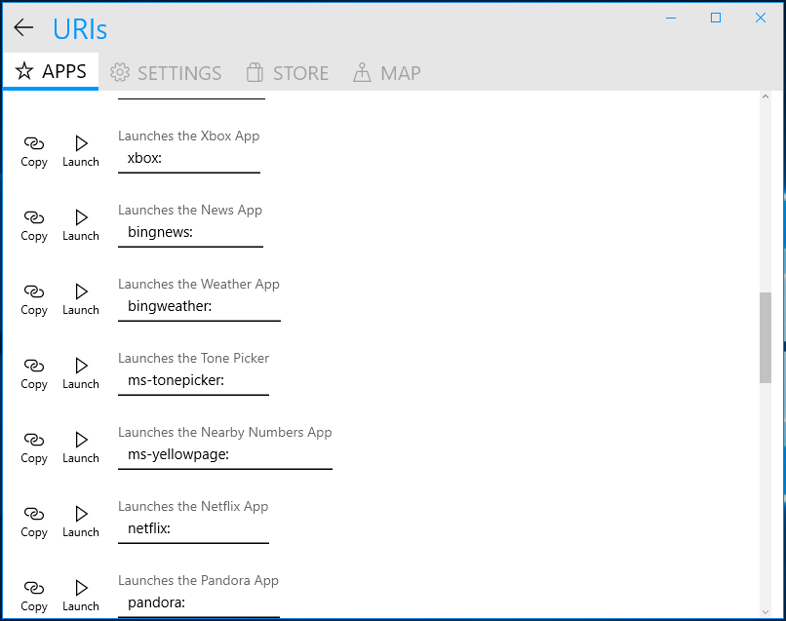Copy the ms-tonepicker: URI
The width and height of the screenshot is (786, 621).
tap(34, 374)
